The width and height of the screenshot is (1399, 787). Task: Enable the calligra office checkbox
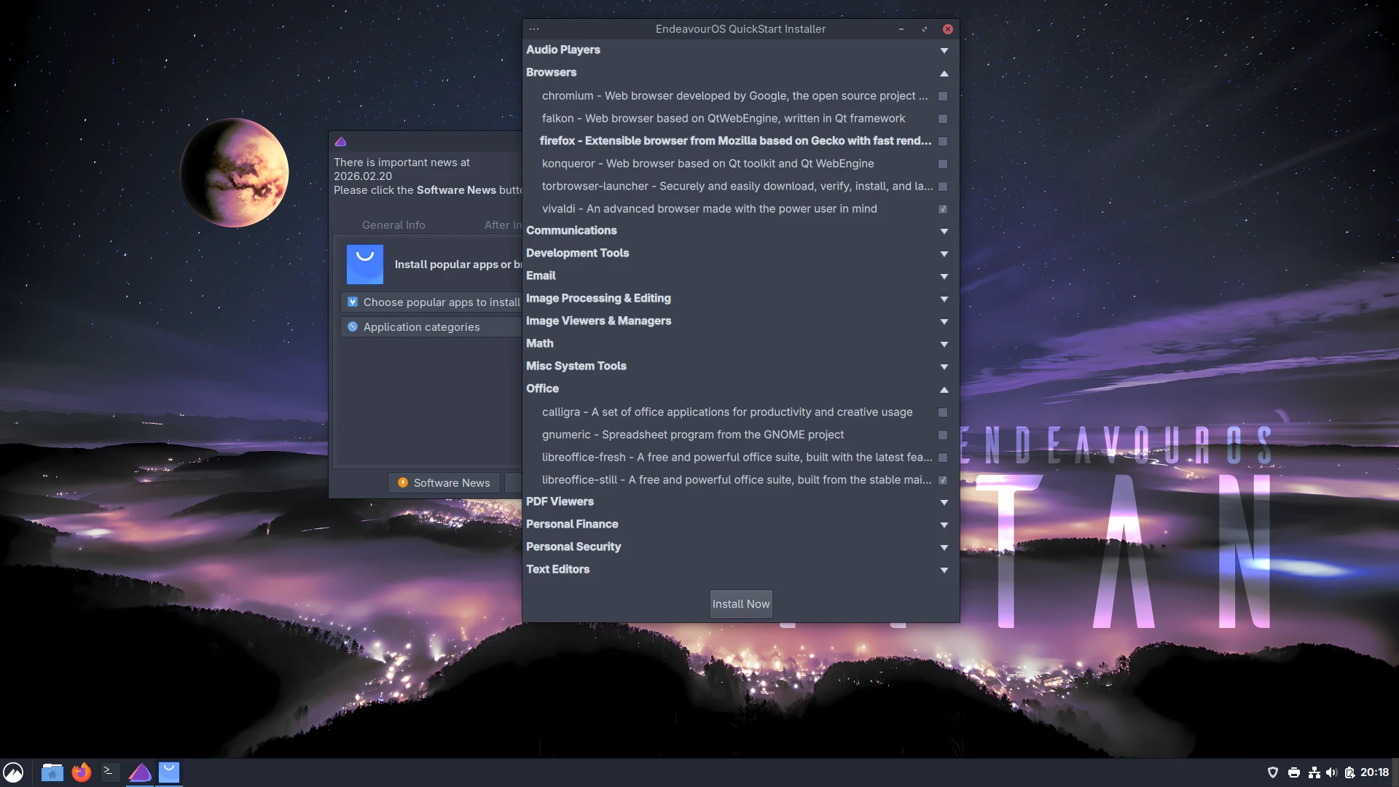[943, 412]
